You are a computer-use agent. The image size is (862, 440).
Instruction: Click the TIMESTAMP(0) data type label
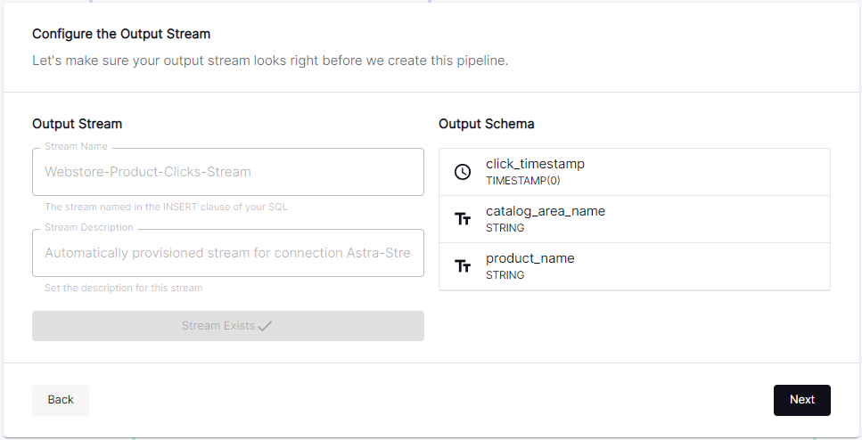522,181
